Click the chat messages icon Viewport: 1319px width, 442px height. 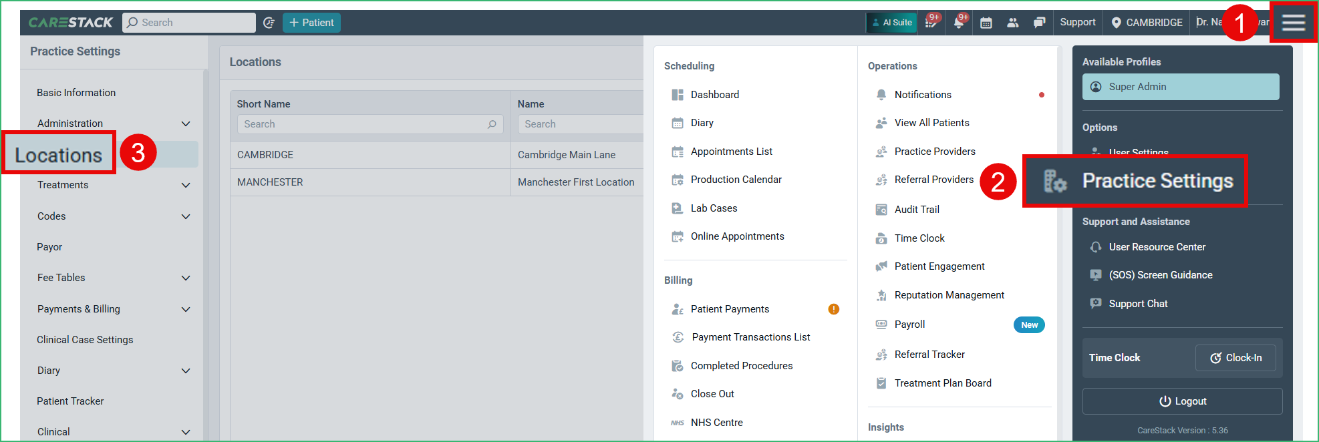coord(1039,23)
